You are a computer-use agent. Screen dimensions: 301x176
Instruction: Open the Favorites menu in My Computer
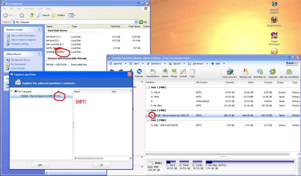pyautogui.click(x=29, y=9)
